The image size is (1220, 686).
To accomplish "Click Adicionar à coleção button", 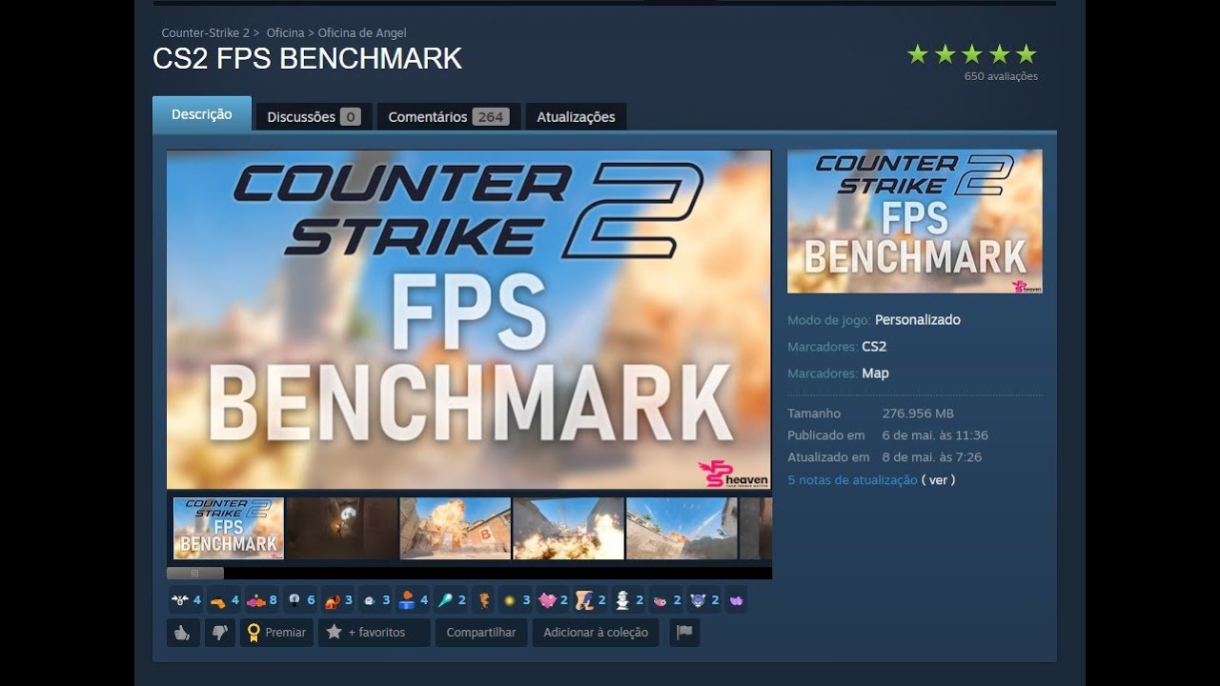I will tap(596, 633).
